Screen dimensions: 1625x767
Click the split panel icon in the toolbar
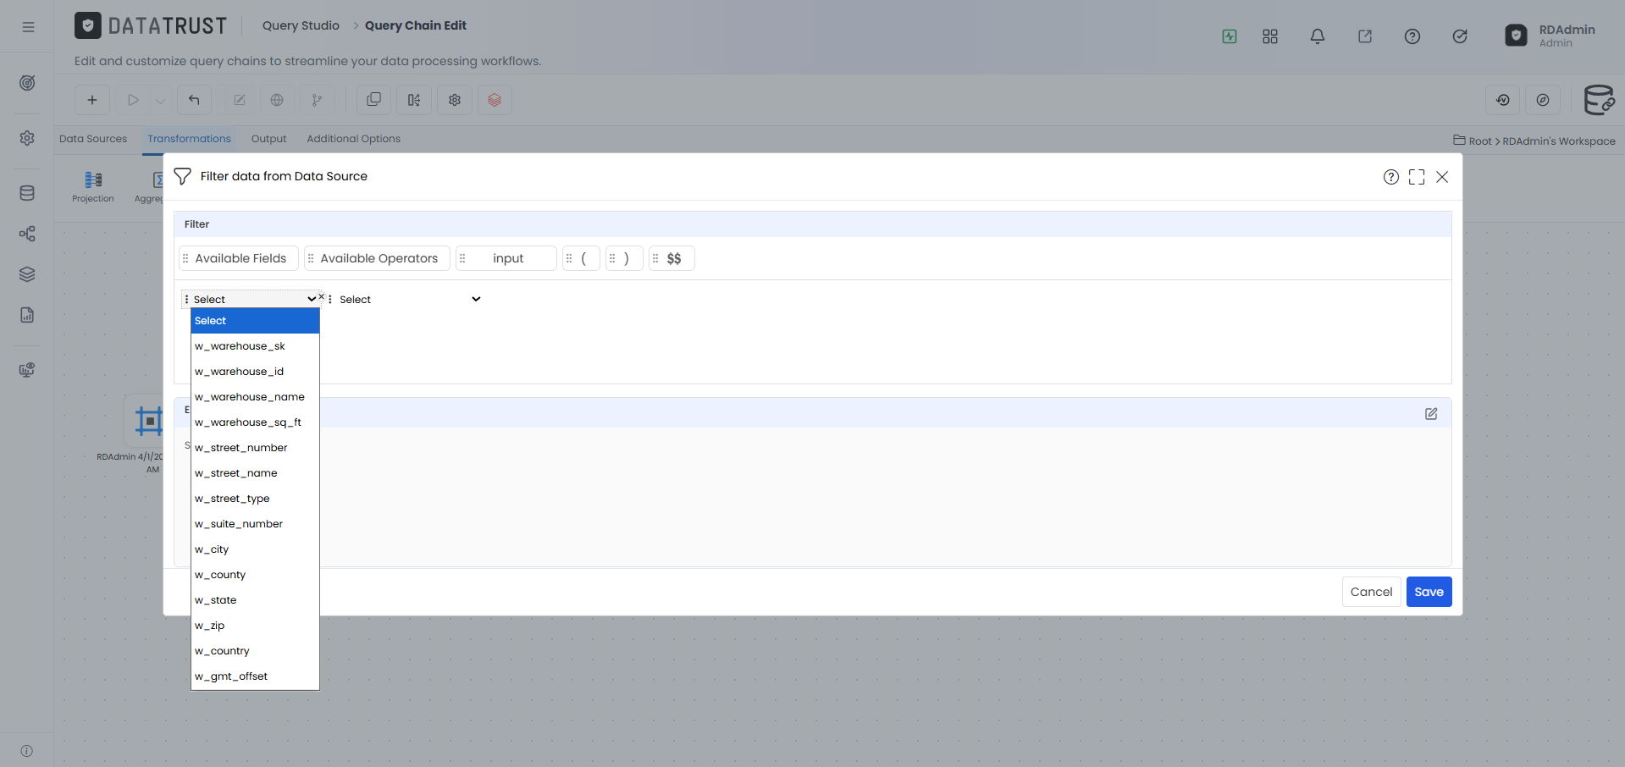(414, 100)
